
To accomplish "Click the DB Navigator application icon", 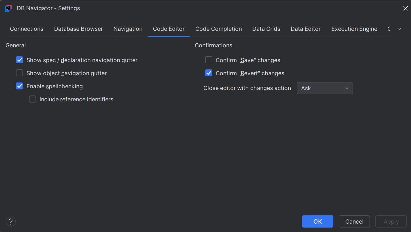I will pos(8,8).
